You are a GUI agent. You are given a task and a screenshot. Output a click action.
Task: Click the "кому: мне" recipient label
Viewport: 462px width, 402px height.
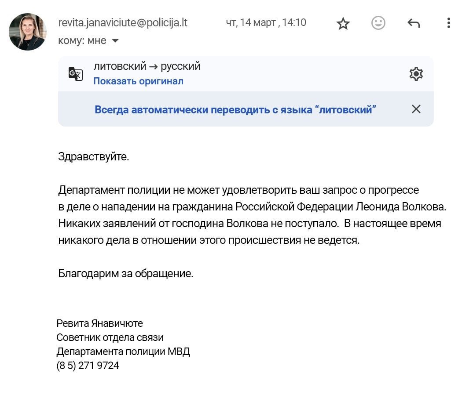(x=82, y=41)
